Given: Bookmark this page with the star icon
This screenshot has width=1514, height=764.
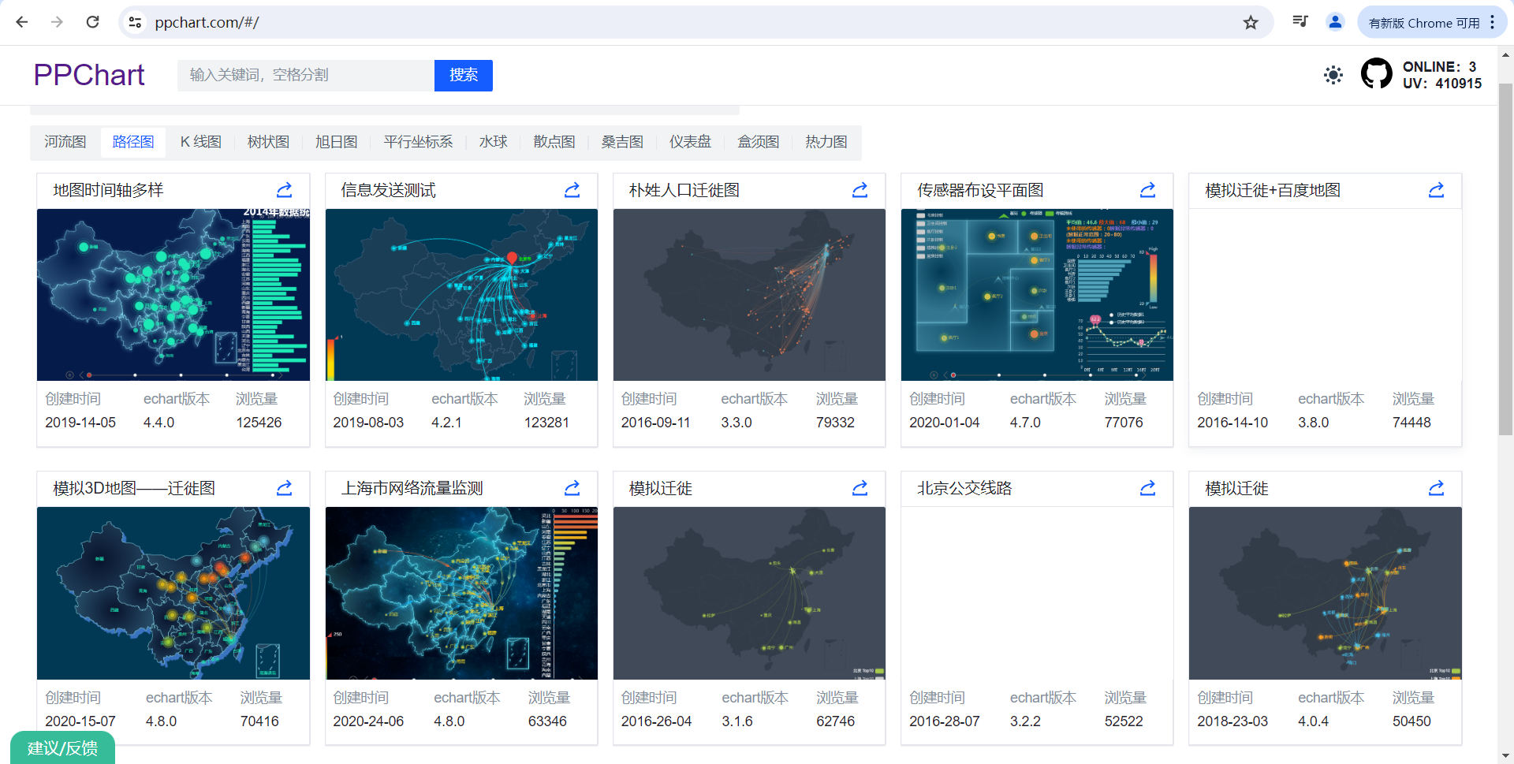Looking at the screenshot, I should click(x=1251, y=22).
